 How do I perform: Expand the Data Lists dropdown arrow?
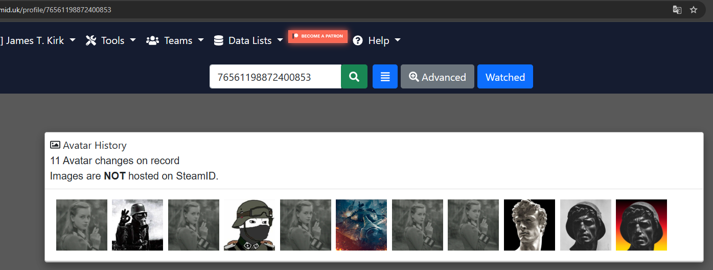click(x=280, y=40)
